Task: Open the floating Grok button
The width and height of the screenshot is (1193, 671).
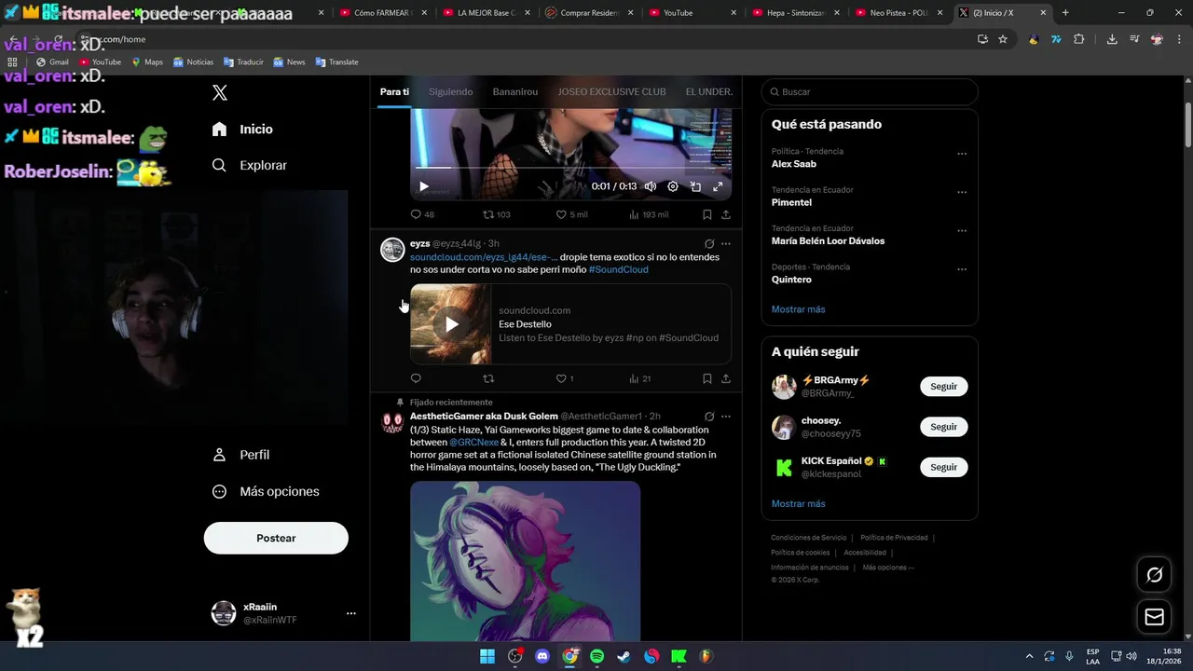Action: [x=1154, y=575]
